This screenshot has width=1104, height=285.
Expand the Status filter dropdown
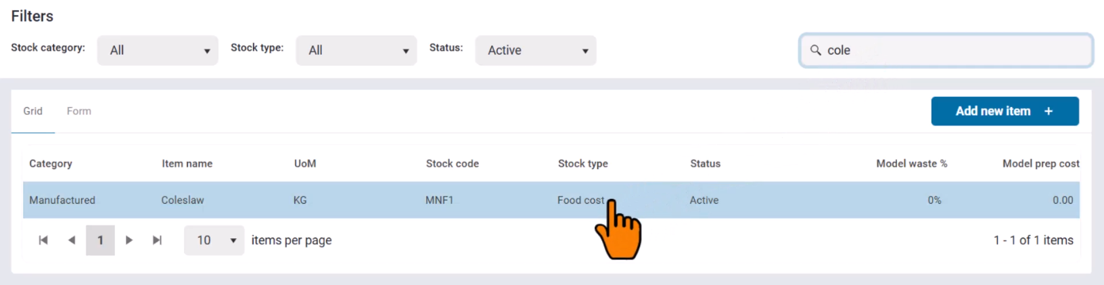tap(535, 50)
